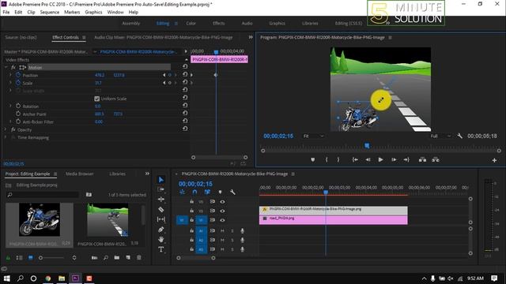The height and width of the screenshot is (284, 506).
Task: Open the Media Browser tab
Action: [x=79, y=174]
